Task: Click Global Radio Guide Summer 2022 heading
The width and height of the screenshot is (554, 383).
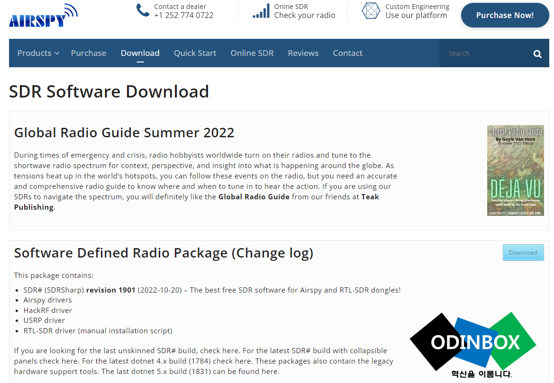Action: point(124,133)
